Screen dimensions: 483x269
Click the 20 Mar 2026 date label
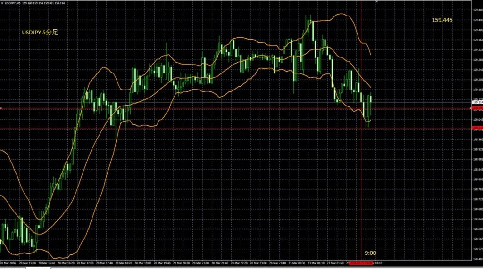[8, 263]
